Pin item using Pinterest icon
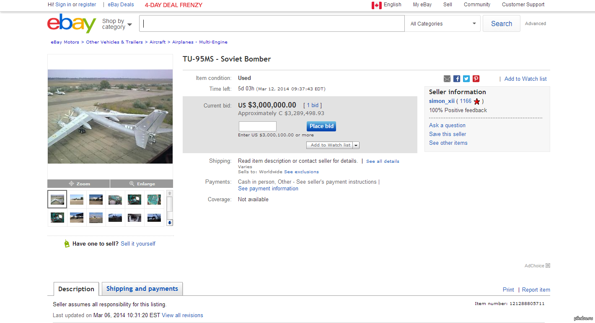The image size is (595, 323). [476, 79]
